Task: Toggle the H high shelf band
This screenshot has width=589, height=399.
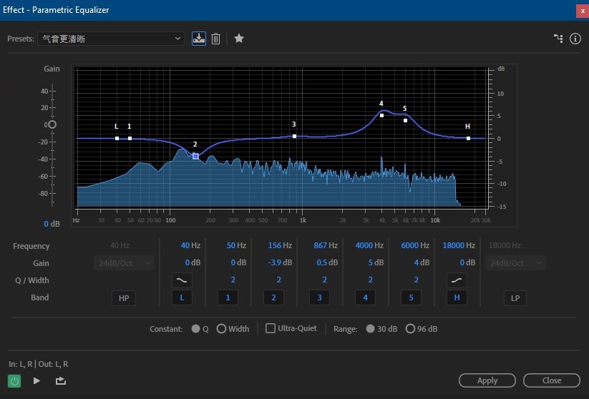Action: pos(457,297)
